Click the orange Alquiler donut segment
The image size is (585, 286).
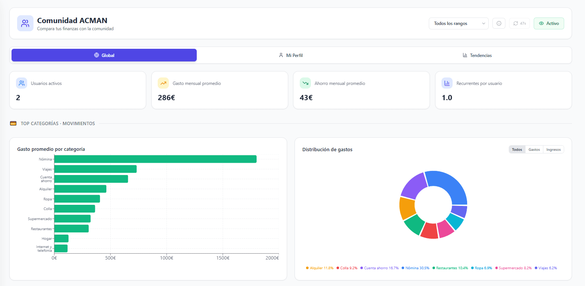coord(407,208)
